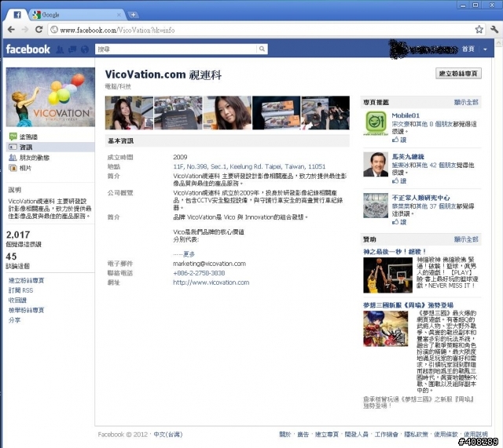Open friend requests icon in Facebook header
The image size is (503, 448).
click(x=60, y=49)
